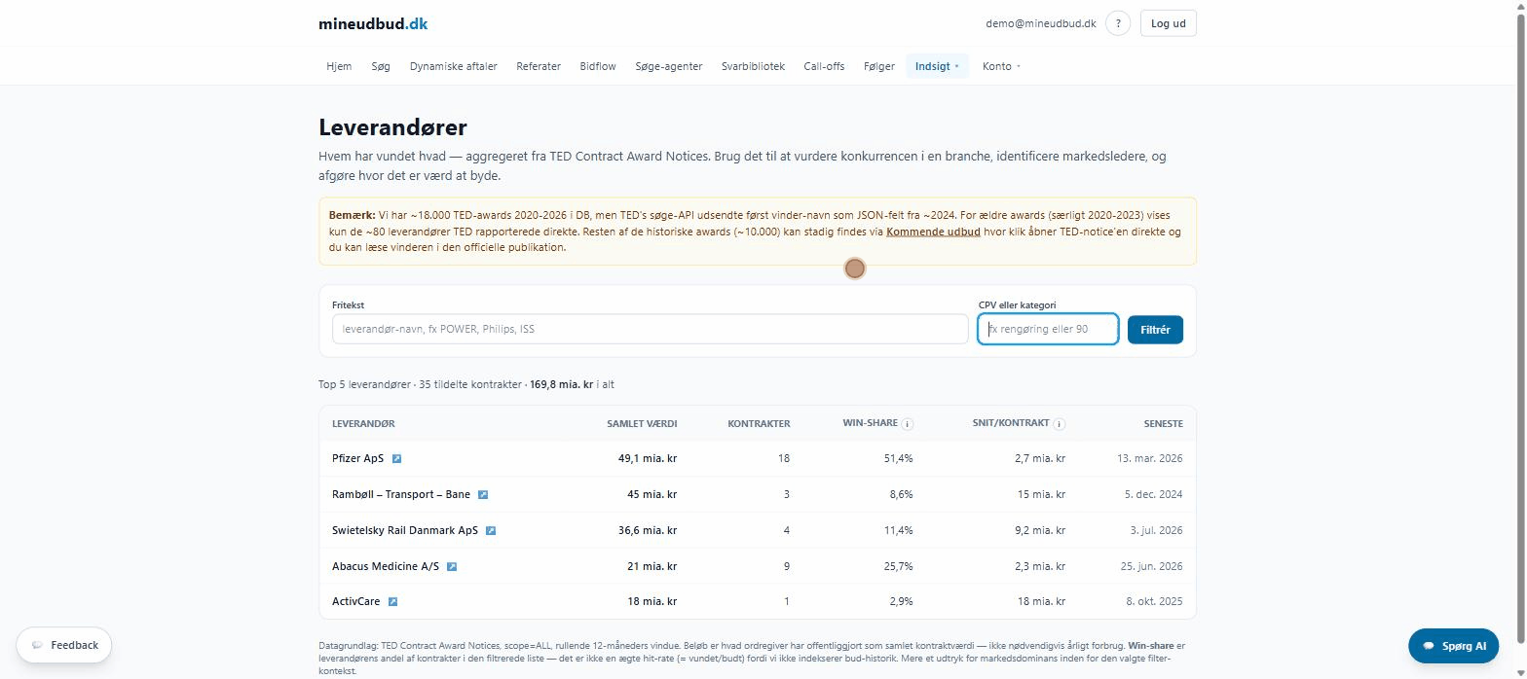This screenshot has width=1527, height=679.
Task: Select supplier Swietelsky Rail Danmark ApS
Action: 405,530
